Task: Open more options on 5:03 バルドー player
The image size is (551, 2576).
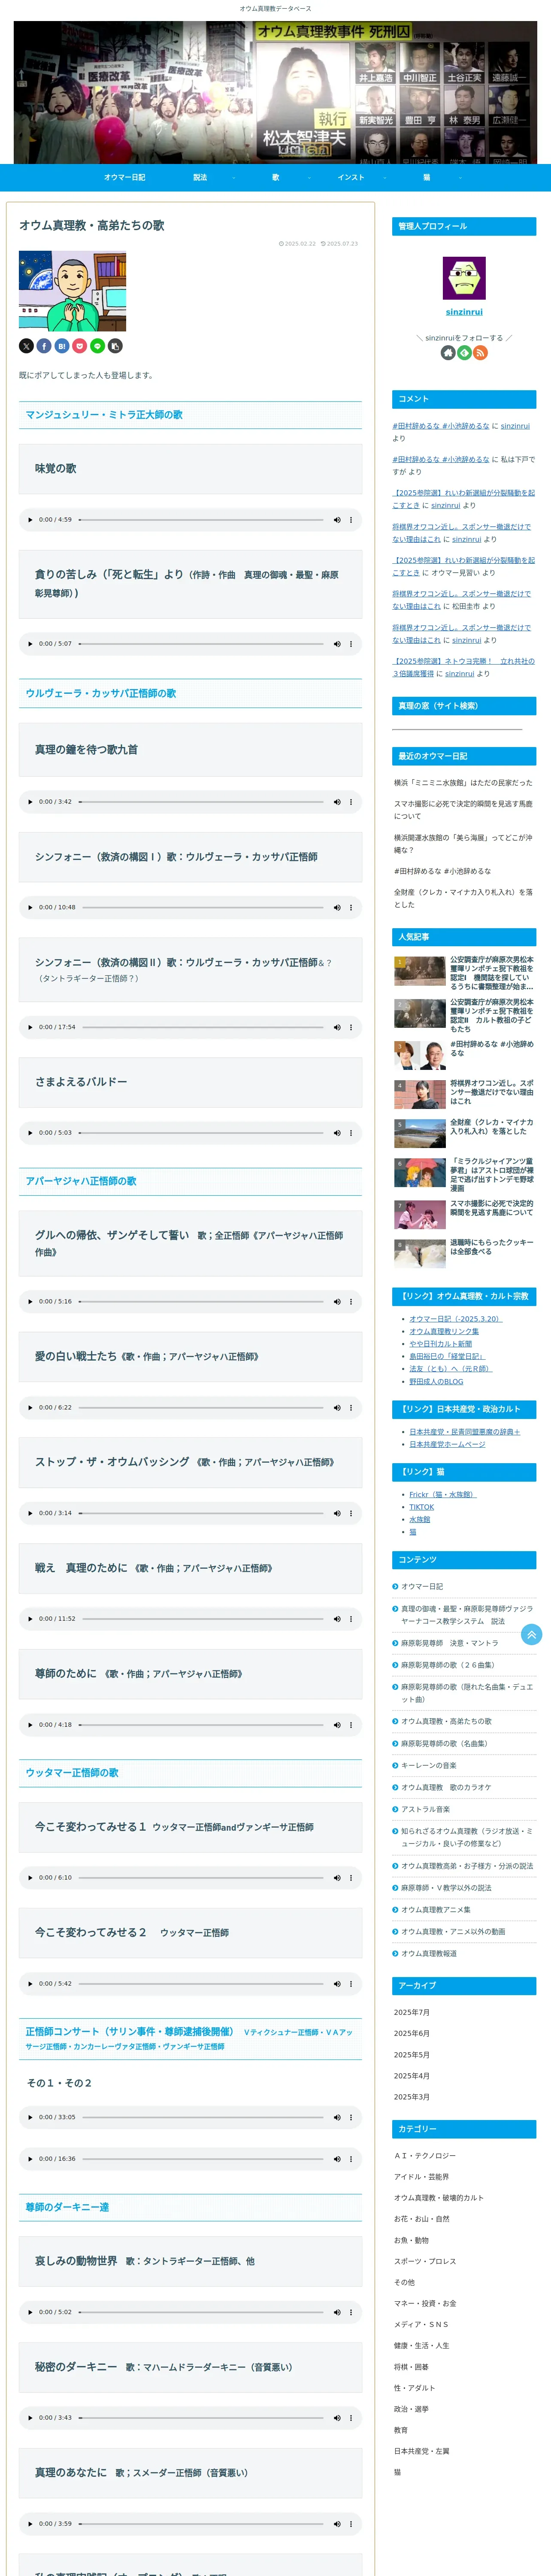Action: 351,1133
